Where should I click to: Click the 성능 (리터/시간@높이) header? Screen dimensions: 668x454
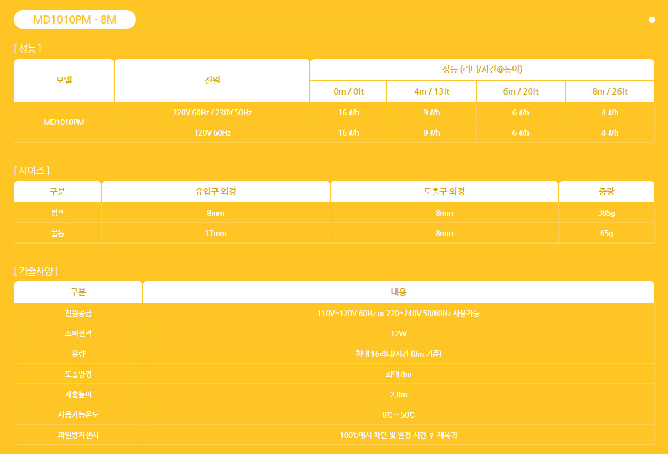[482, 69]
